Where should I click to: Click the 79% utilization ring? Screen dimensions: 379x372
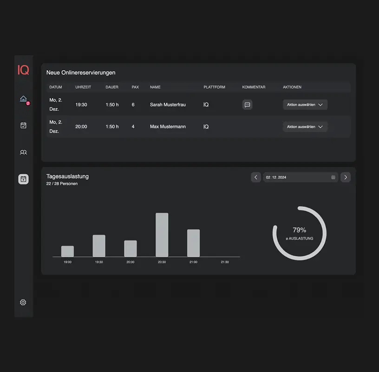tap(299, 233)
